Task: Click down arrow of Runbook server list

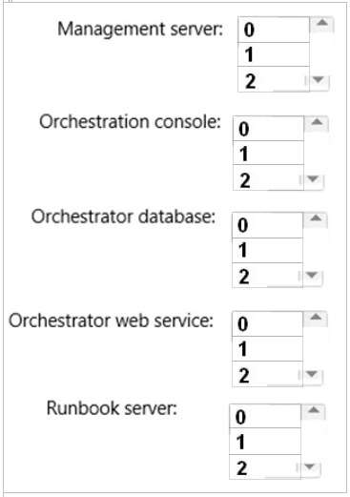Action: tap(310, 467)
